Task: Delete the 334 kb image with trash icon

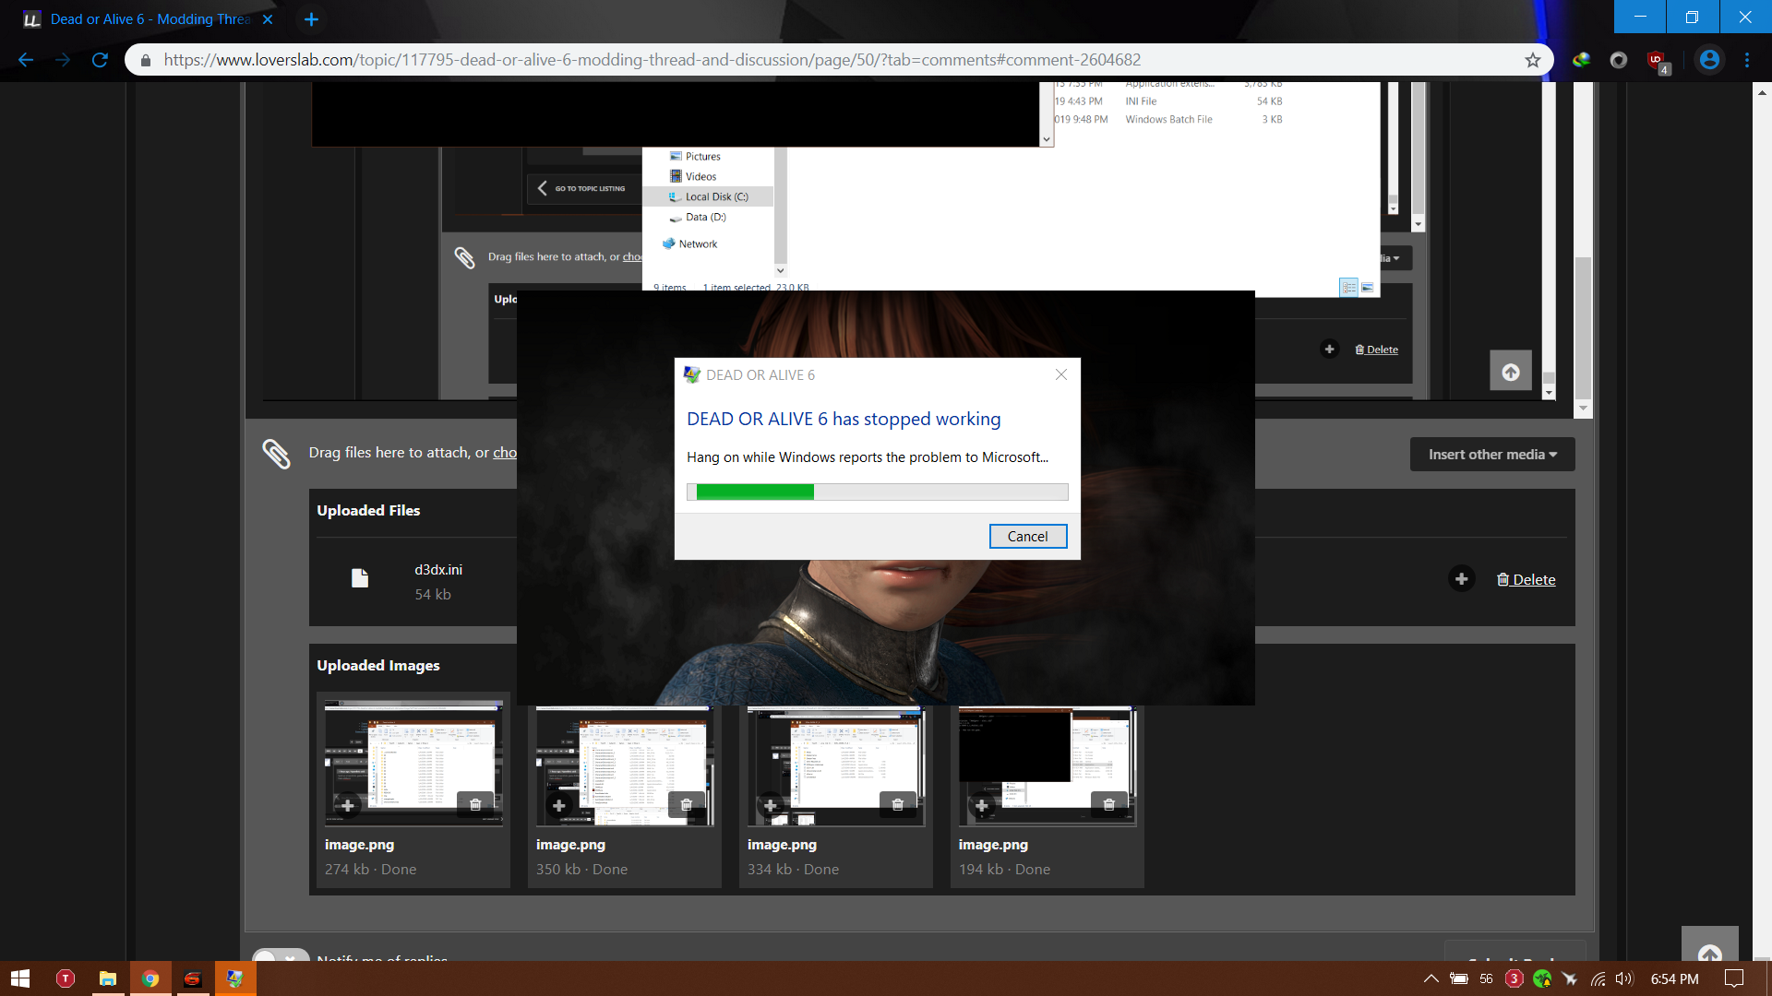Action: click(898, 804)
